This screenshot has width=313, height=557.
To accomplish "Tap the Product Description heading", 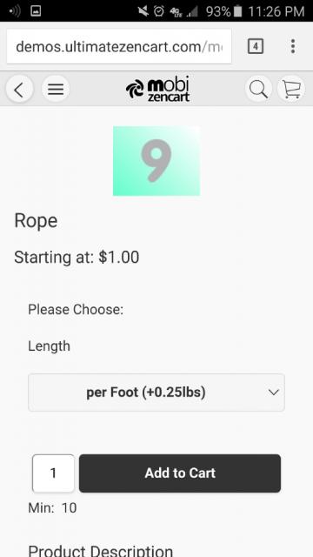I will coord(101,551).
